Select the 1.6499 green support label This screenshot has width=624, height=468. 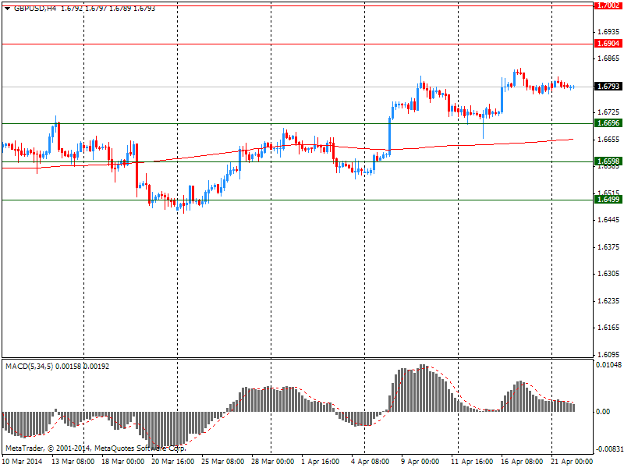coord(608,200)
